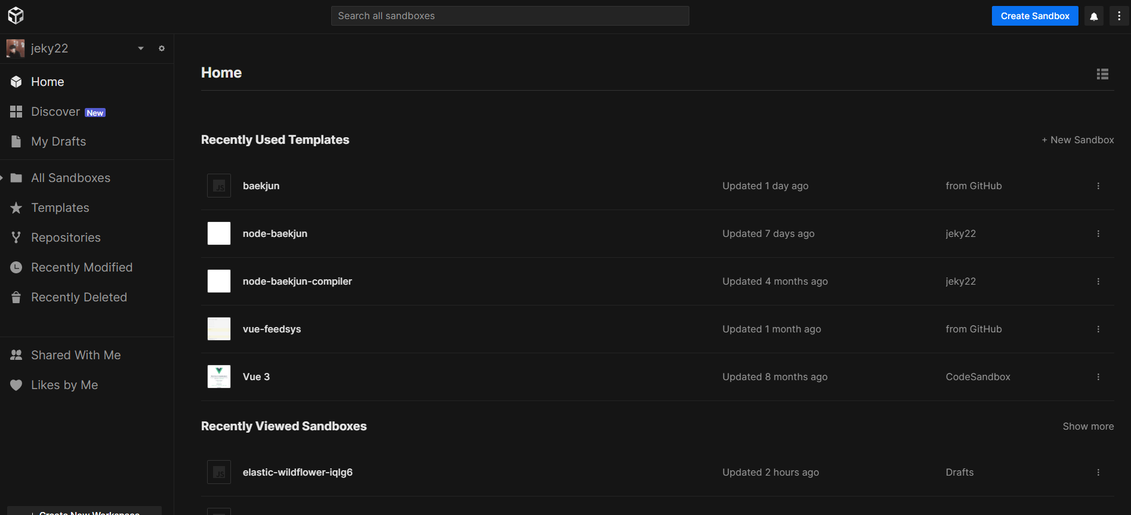Click the node-baekjun-compiler white thumbnail
The width and height of the screenshot is (1131, 515).
click(x=219, y=281)
